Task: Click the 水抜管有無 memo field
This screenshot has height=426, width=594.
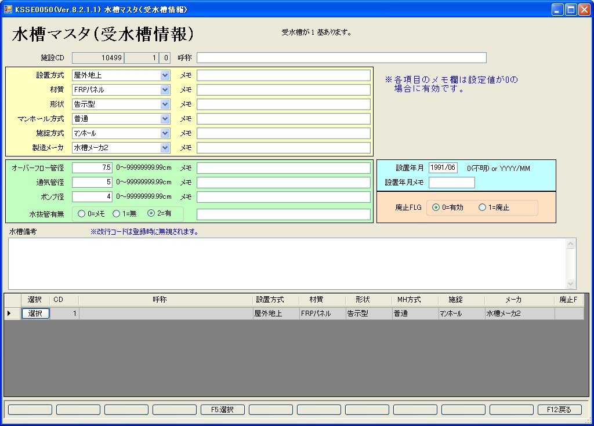Action: coord(283,214)
